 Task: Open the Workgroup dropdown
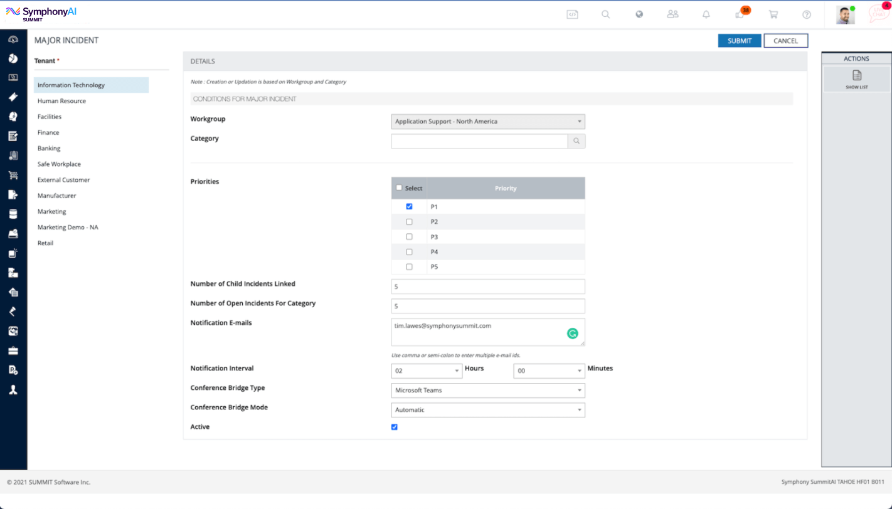point(488,122)
